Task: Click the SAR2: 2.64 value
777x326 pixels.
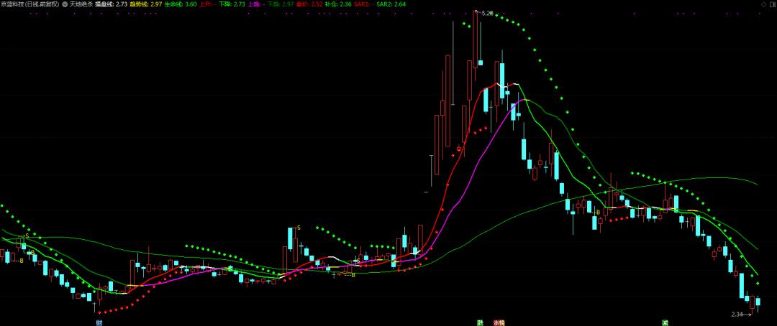Action: (x=391, y=4)
